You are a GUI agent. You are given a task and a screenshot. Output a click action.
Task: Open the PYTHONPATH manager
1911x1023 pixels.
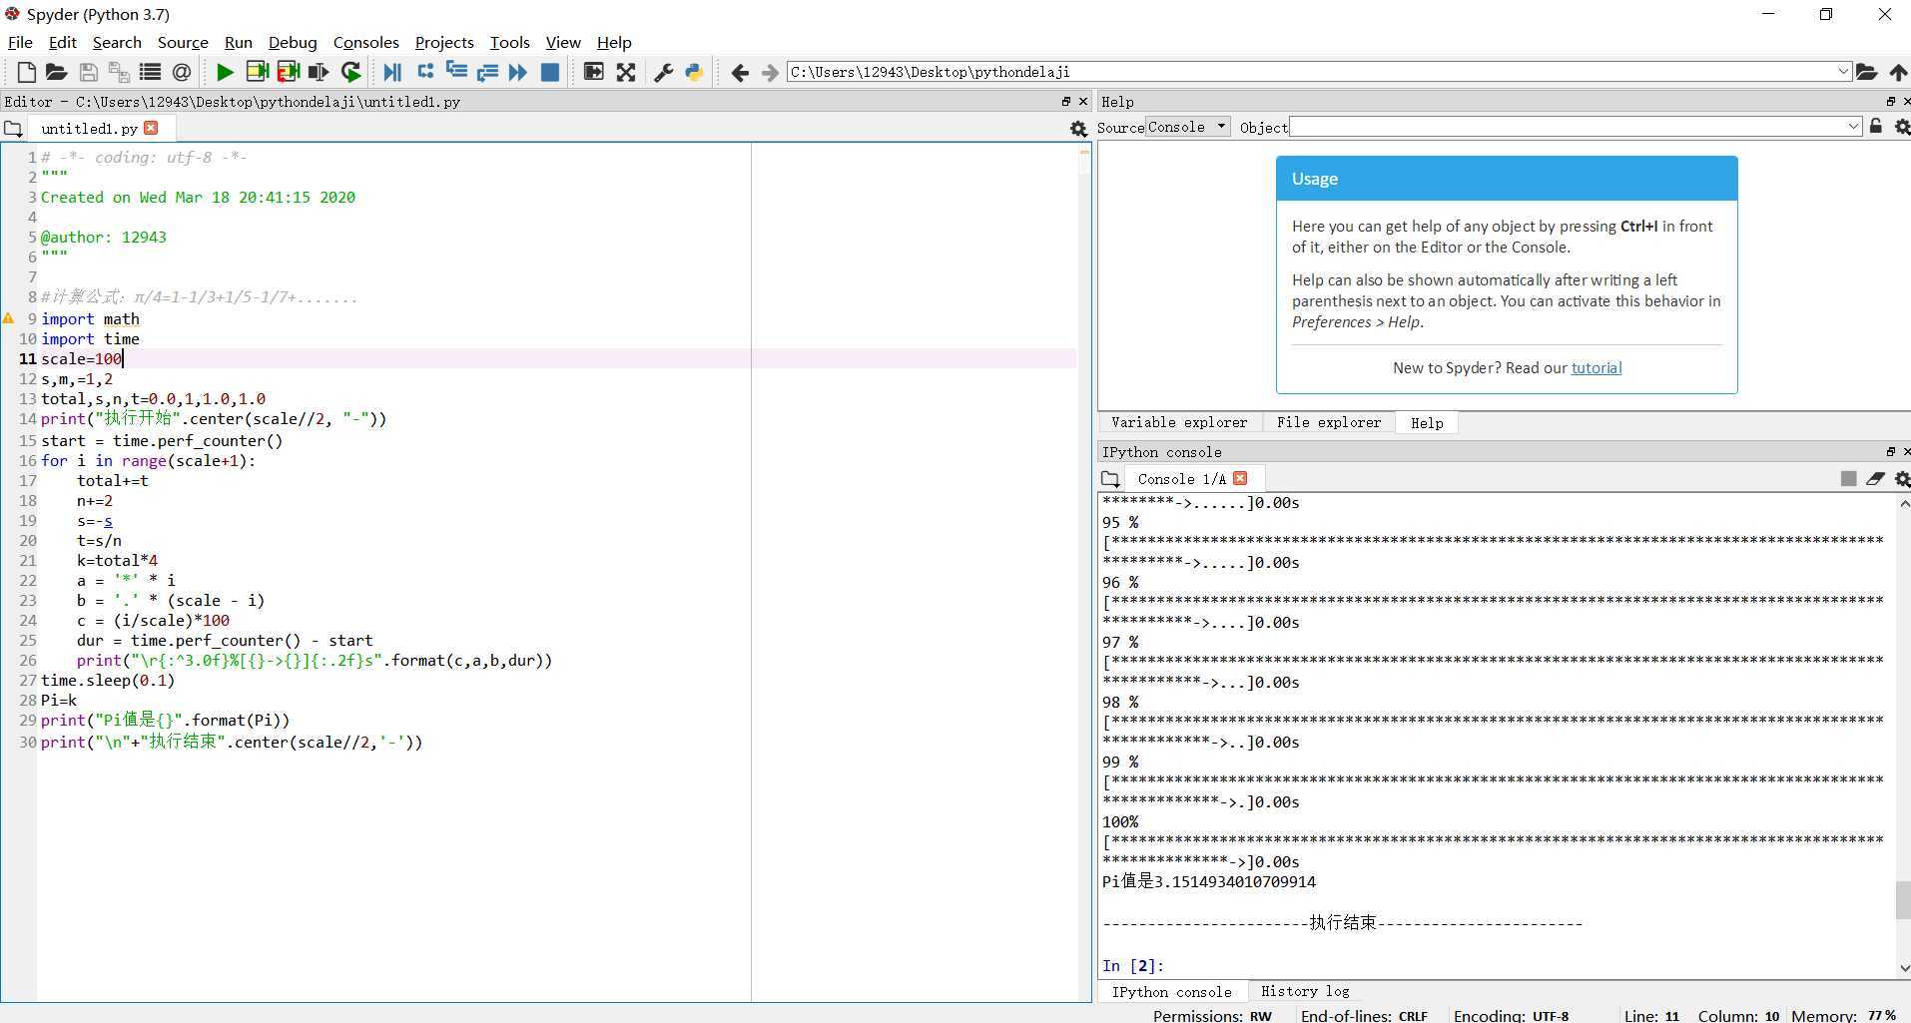pyautogui.click(x=694, y=72)
